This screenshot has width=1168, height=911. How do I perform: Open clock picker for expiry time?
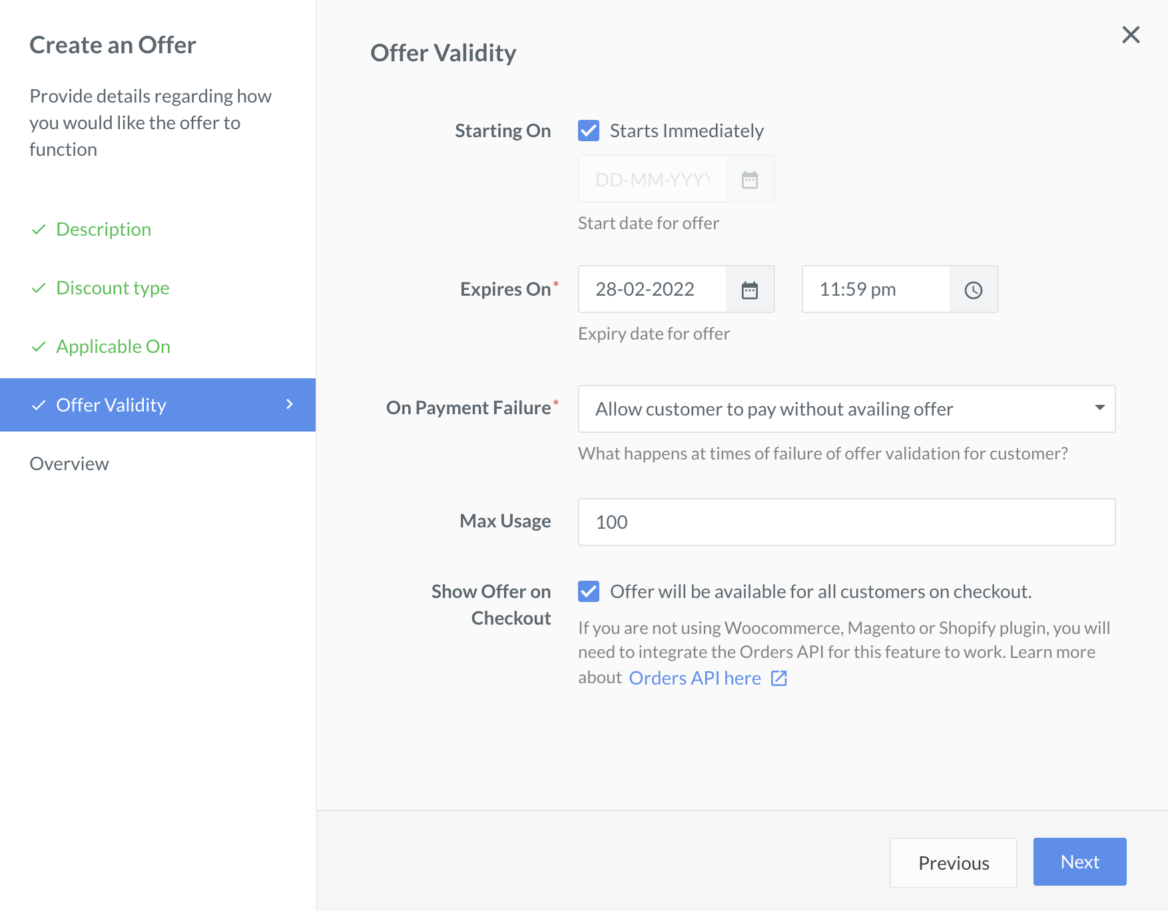[974, 290]
